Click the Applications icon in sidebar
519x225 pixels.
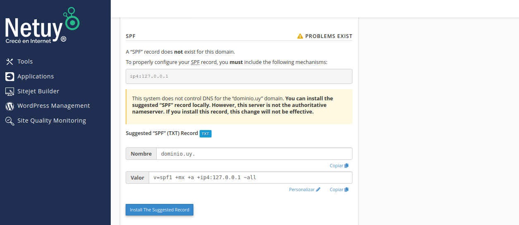coord(10,76)
